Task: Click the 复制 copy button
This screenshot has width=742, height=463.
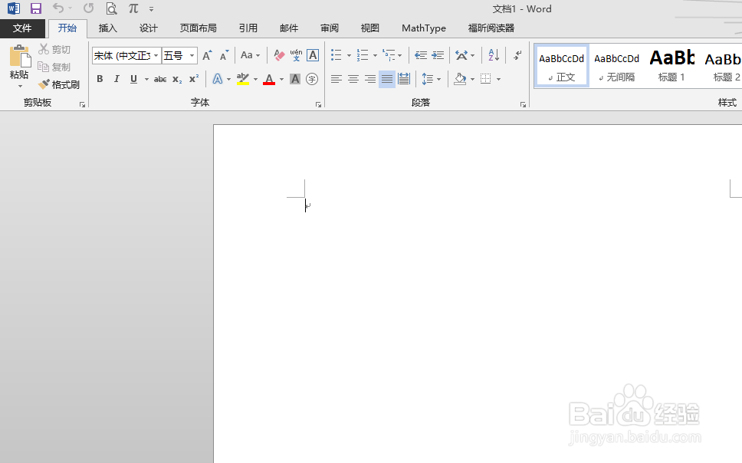Action: click(54, 67)
